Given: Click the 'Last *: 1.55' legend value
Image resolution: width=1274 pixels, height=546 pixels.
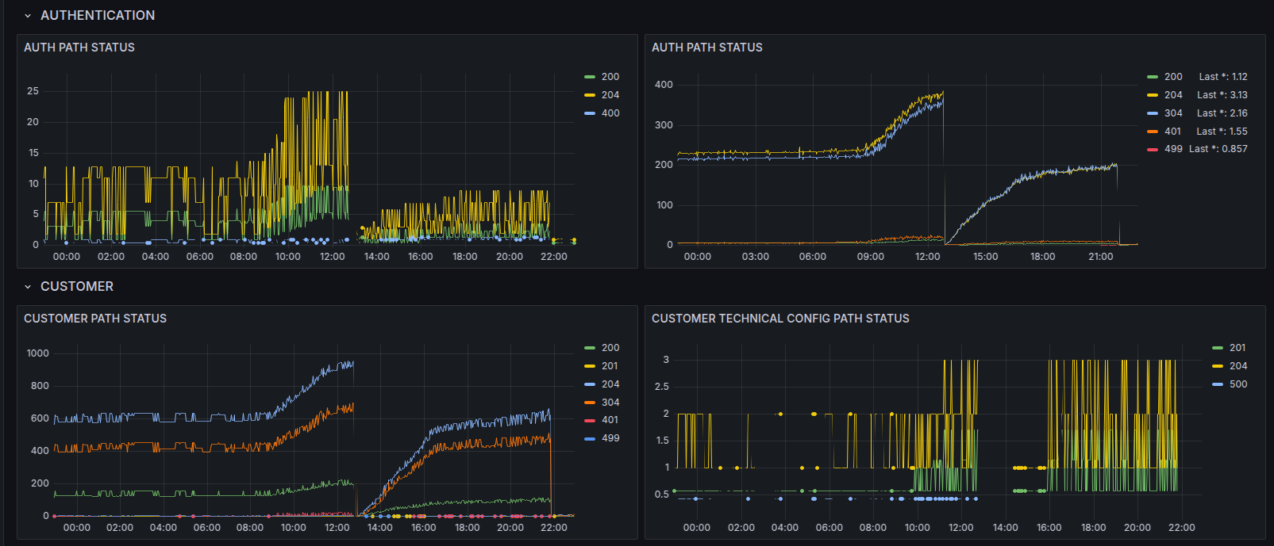Looking at the screenshot, I should (x=1222, y=132).
